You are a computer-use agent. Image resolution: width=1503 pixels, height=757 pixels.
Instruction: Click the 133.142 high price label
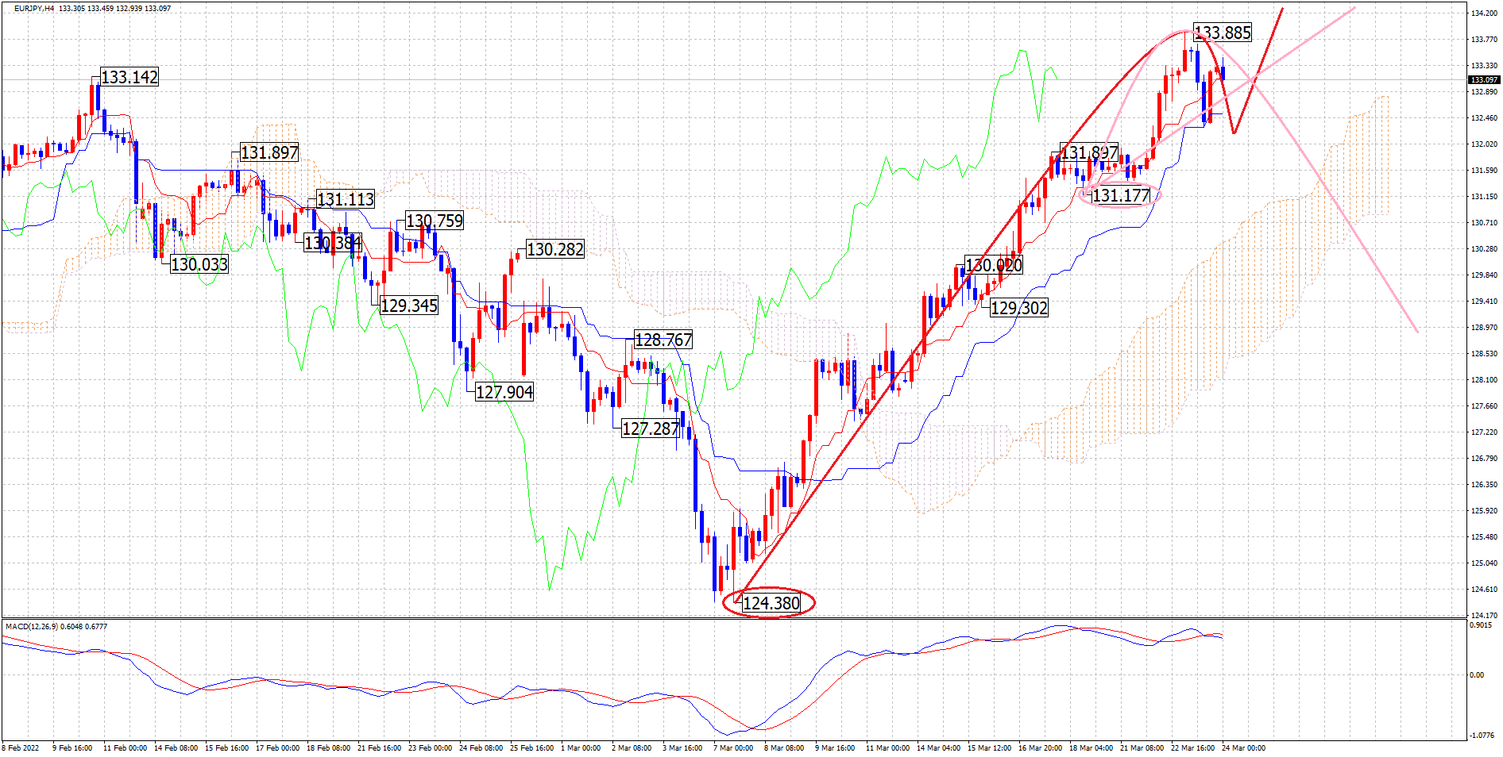pyautogui.click(x=129, y=77)
